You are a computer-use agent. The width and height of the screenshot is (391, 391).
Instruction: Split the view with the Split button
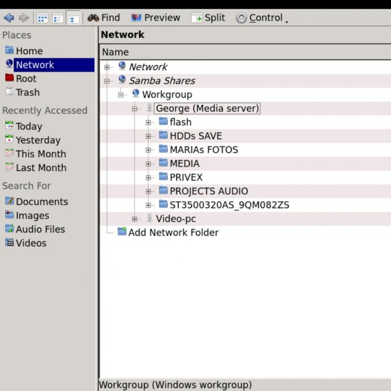click(x=208, y=18)
